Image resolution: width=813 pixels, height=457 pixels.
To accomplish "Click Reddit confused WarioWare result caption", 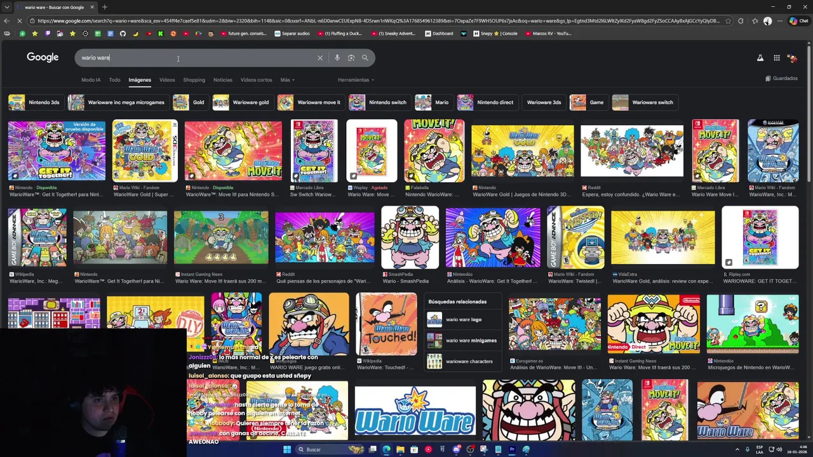I will click(631, 194).
